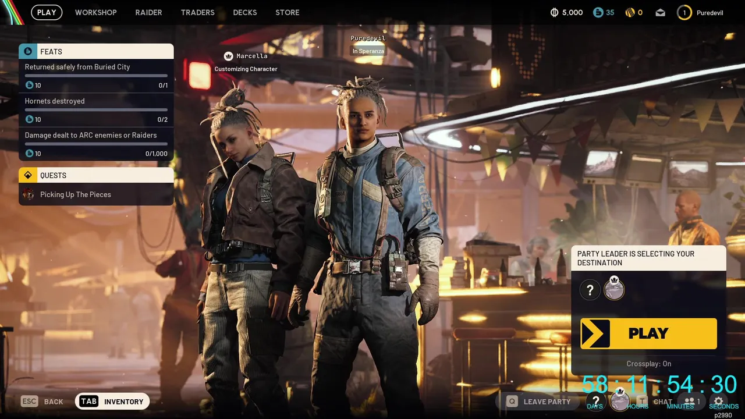Click the QUESTS header diamond icon
The height and width of the screenshot is (419, 745).
pos(27,175)
